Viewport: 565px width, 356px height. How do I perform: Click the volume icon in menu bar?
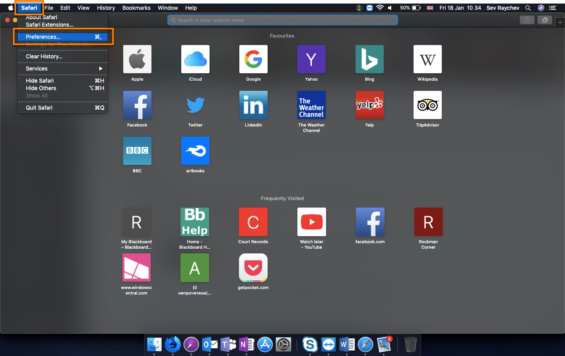(390, 8)
